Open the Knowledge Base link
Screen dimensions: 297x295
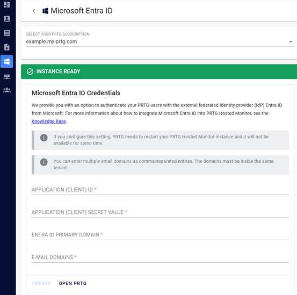coord(49,121)
